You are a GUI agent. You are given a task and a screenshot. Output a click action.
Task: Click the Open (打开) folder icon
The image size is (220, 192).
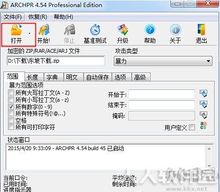(17, 30)
